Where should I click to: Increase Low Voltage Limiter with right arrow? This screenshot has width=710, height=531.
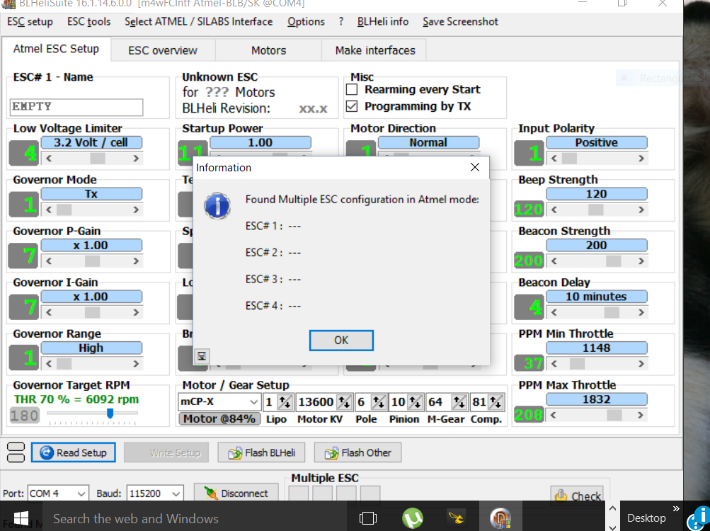coord(136,158)
